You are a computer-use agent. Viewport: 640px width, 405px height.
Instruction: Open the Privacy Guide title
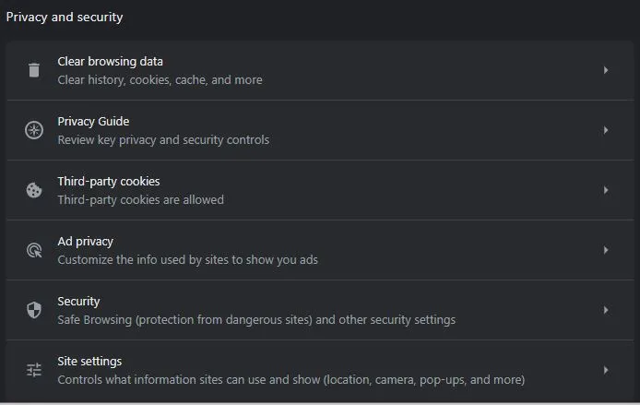[93, 122]
